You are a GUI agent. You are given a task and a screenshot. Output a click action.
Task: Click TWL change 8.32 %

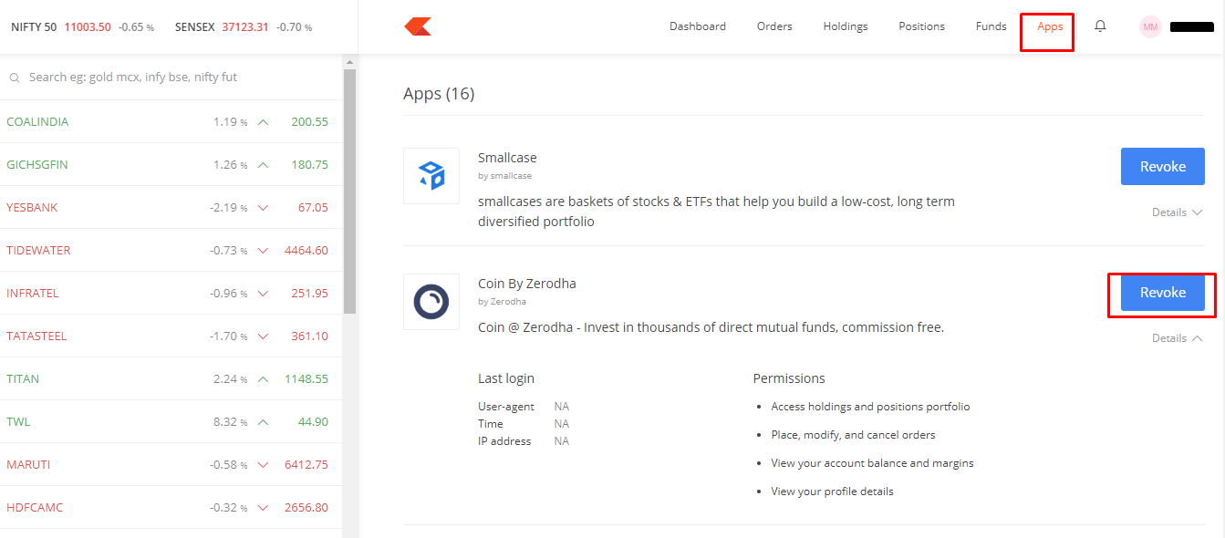[231, 422]
